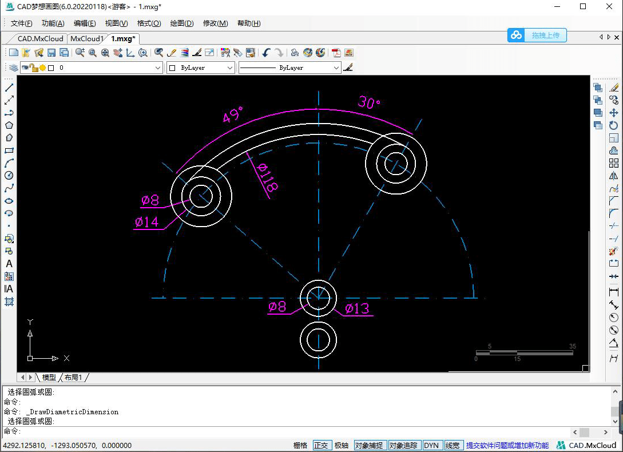Select the Mirror tool
623x452 pixels.
point(614,176)
